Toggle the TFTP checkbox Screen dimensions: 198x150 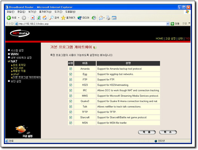(71, 112)
